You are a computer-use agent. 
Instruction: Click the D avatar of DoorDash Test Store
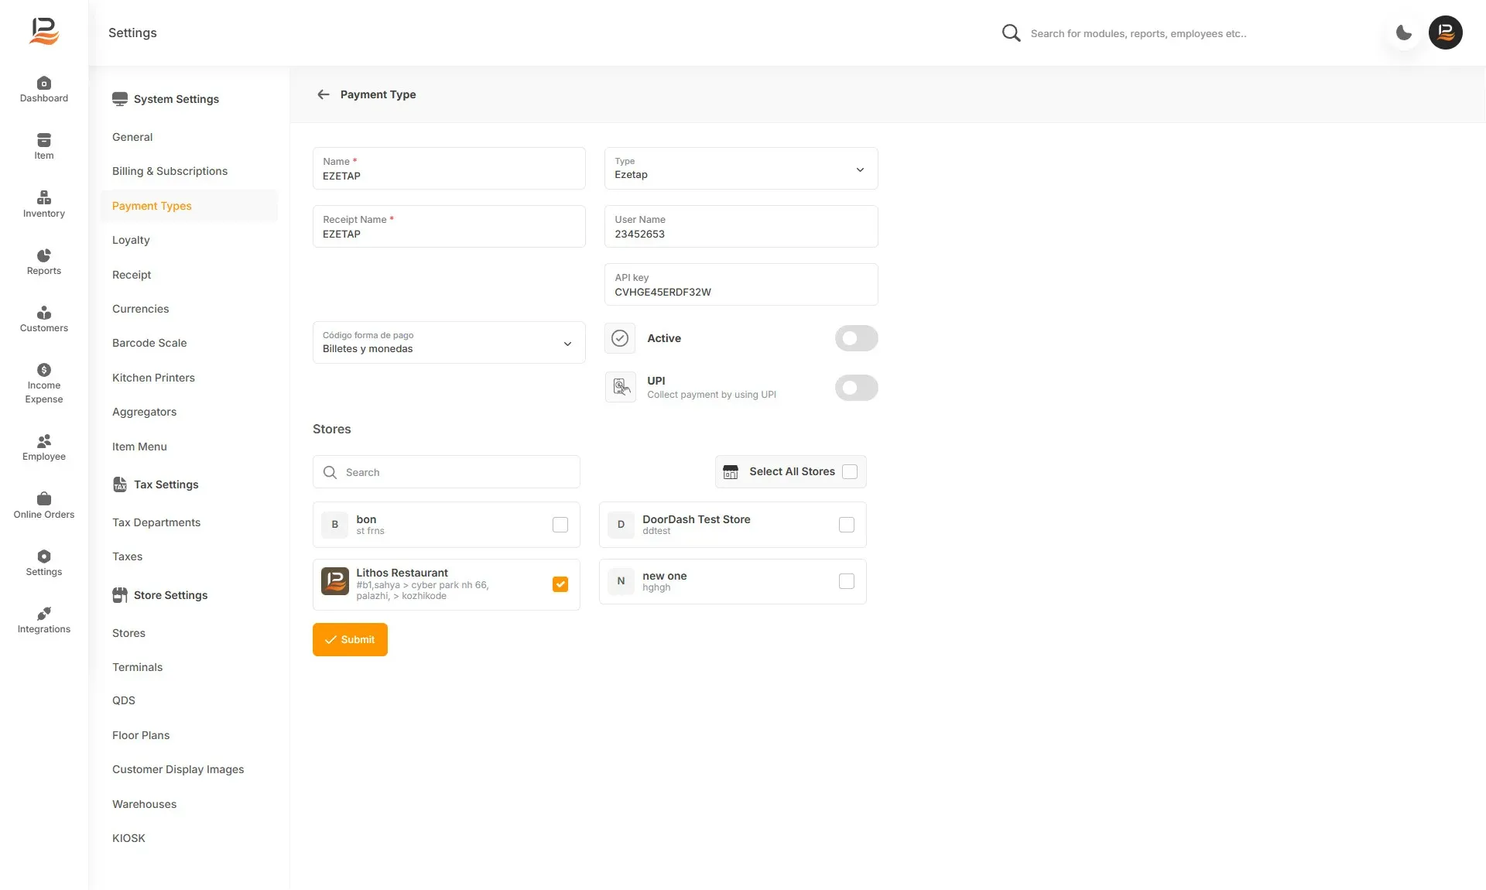pos(621,524)
